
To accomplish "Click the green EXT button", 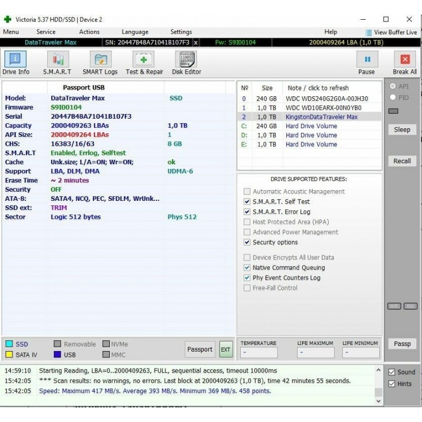I will click(226, 349).
